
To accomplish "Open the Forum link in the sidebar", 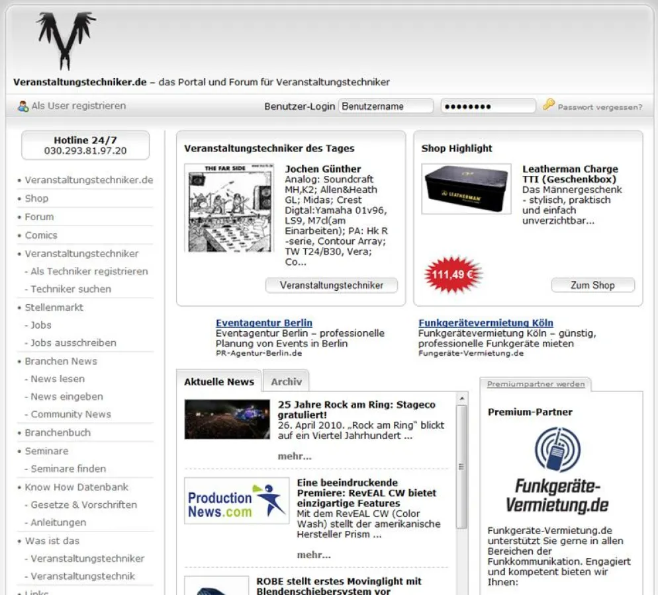I will click(38, 217).
